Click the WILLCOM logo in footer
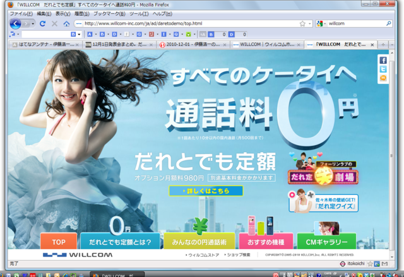 [x=78, y=255]
